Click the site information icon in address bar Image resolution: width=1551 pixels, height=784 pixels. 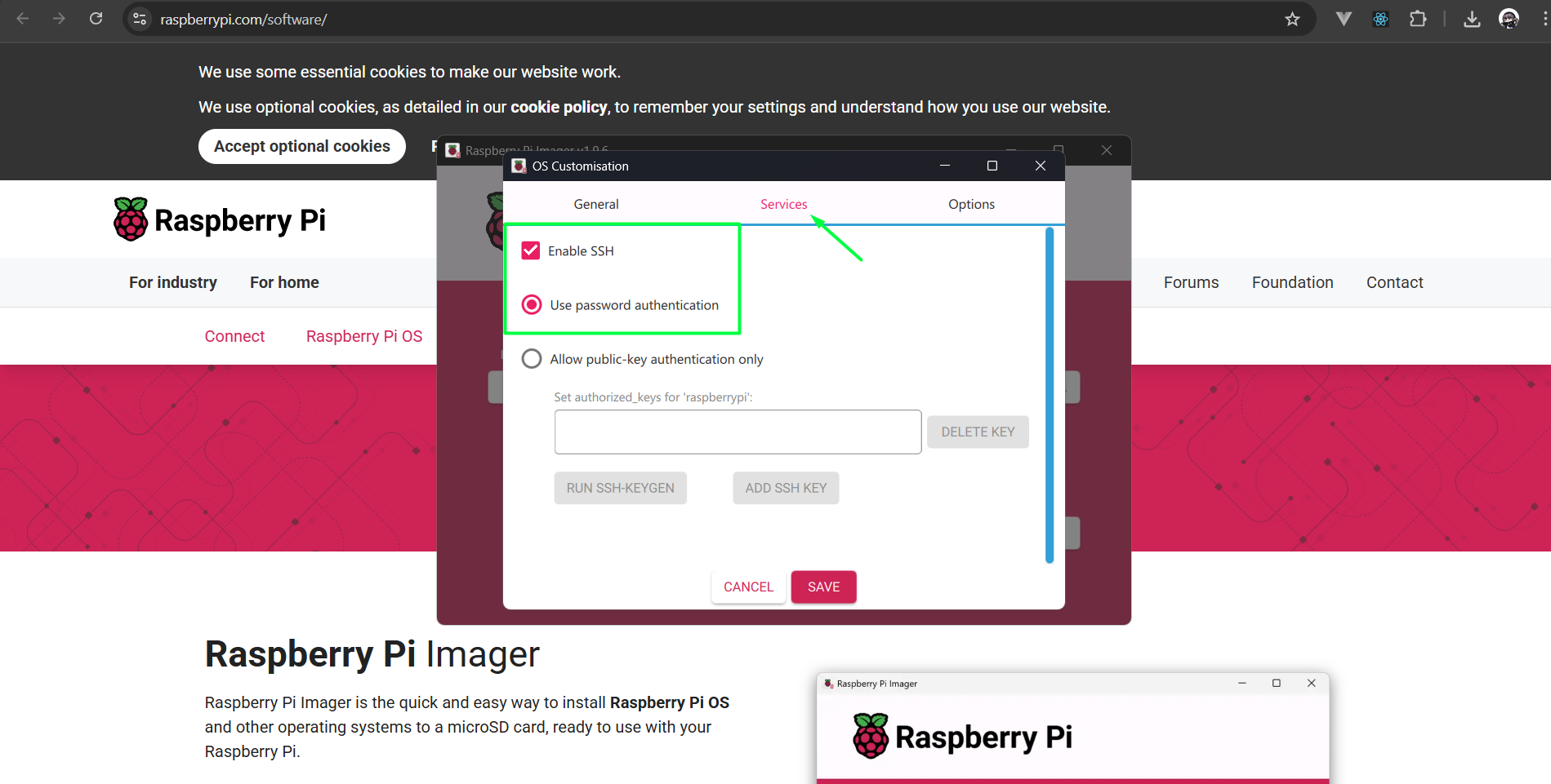[140, 19]
